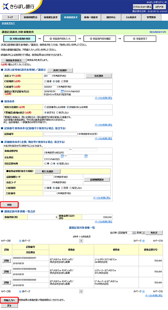Click the 債権金額 maximum amount field

pyautogui.click(x=85, y=150)
